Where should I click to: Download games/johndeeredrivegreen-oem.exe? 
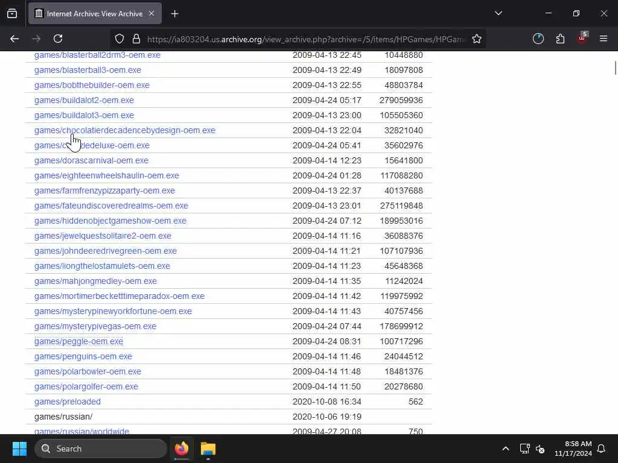click(105, 251)
